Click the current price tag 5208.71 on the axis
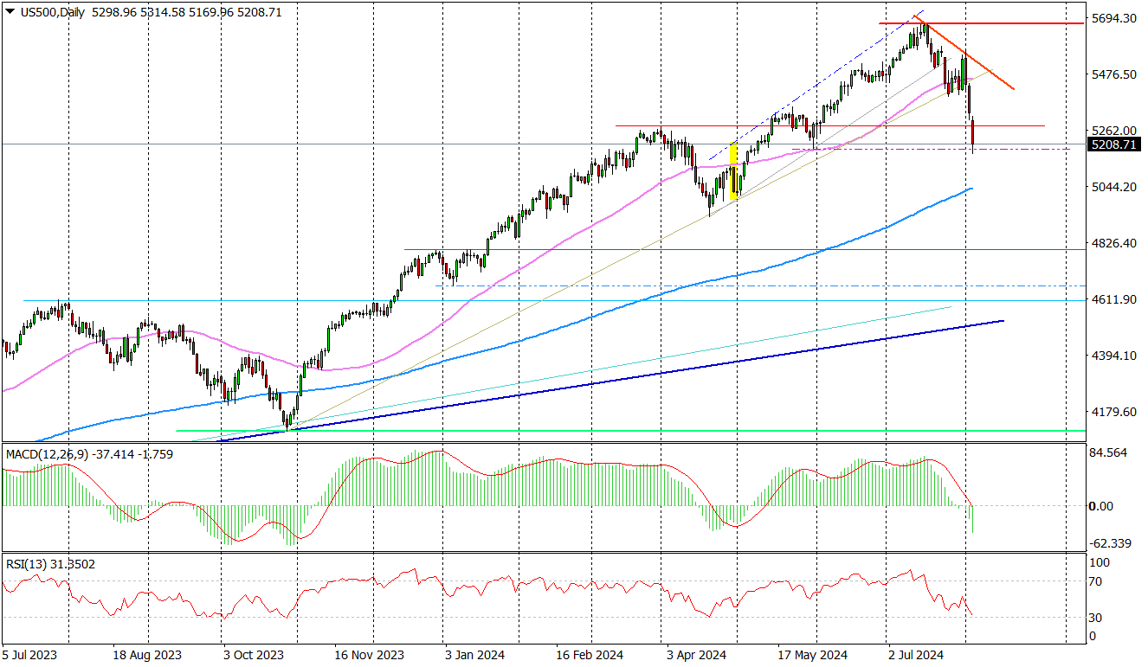Viewport: 1148px width, 667px height. click(1113, 144)
